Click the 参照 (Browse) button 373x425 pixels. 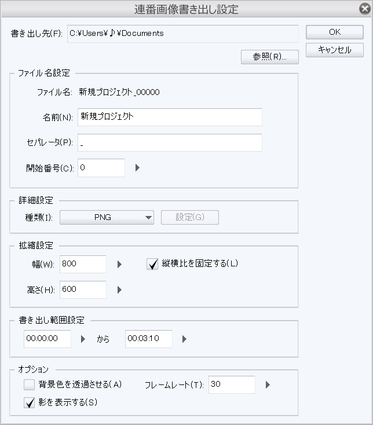(269, 57)
